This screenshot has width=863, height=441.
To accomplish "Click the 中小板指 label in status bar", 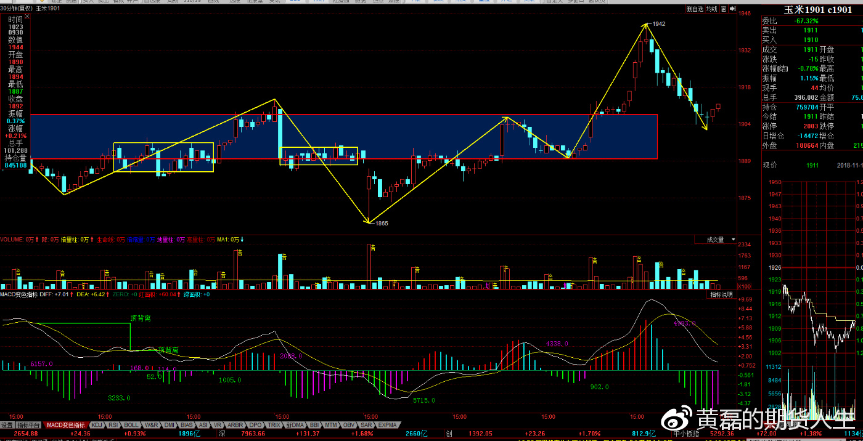I will [x=686, y=434].
